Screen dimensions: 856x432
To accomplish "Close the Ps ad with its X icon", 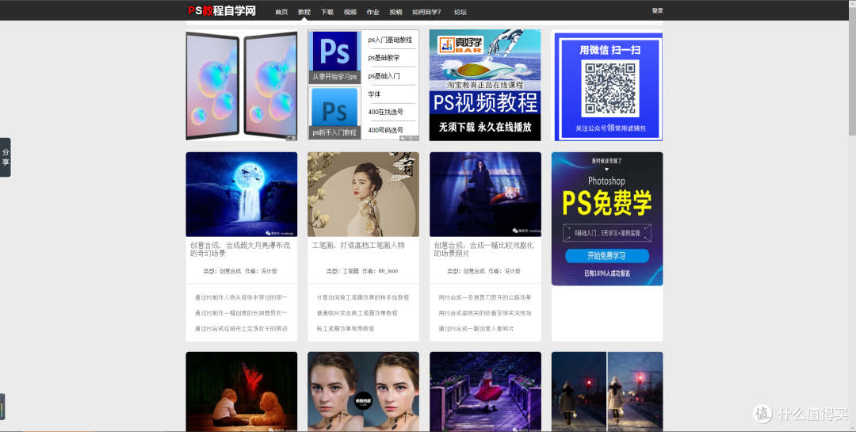I will (x=415, y=138).
